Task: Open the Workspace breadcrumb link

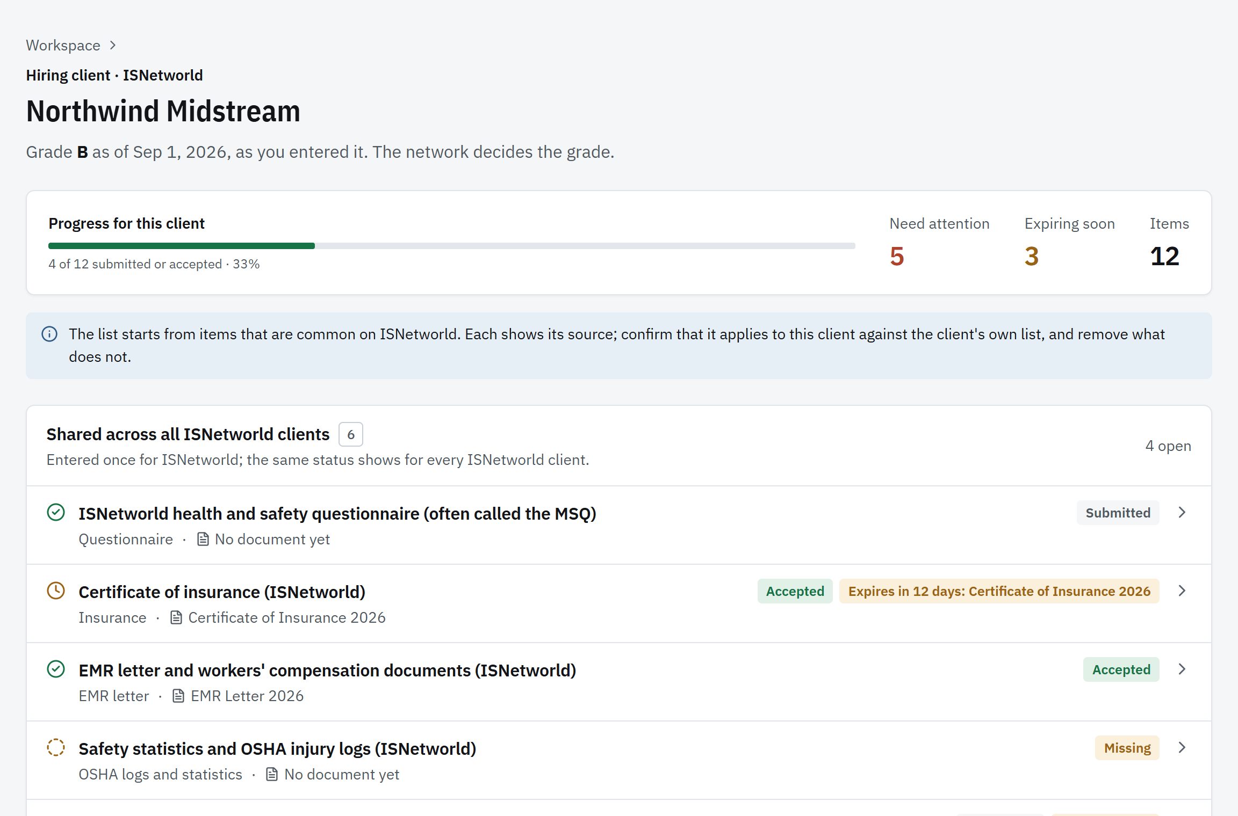Action: (x=63, y=45)
